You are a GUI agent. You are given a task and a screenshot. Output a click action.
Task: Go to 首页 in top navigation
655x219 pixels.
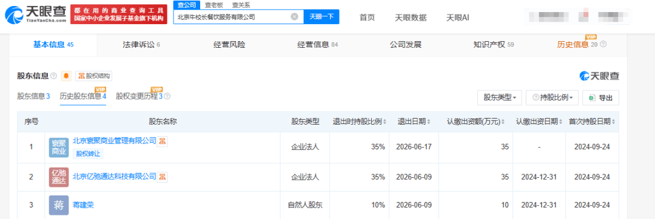coord(367,17)
